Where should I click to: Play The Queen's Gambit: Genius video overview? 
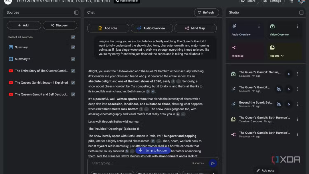coord(289,74)
